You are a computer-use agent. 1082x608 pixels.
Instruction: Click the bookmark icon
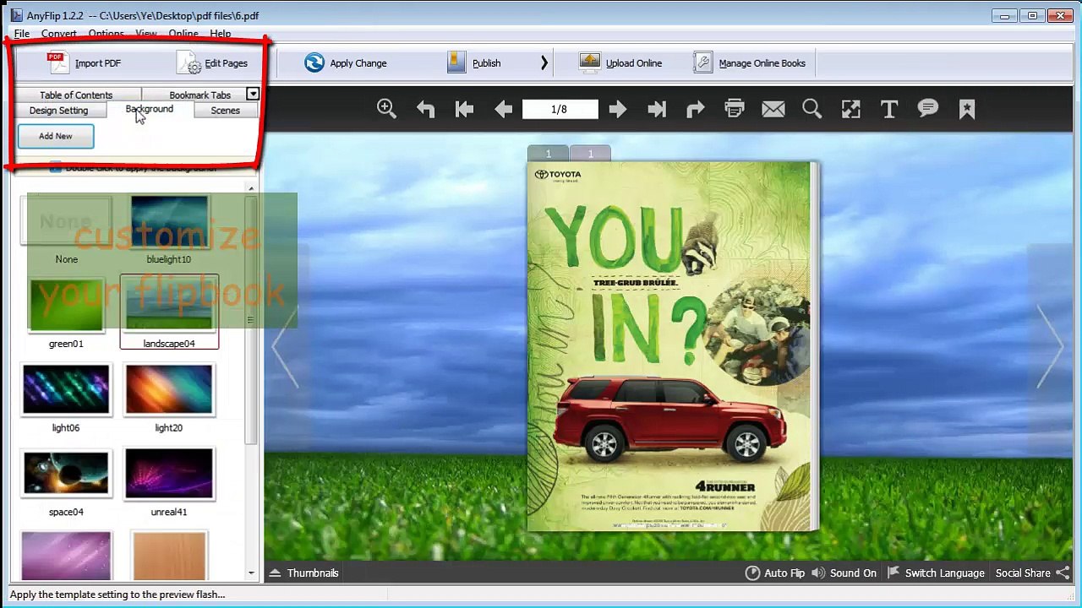coord(967,109)
